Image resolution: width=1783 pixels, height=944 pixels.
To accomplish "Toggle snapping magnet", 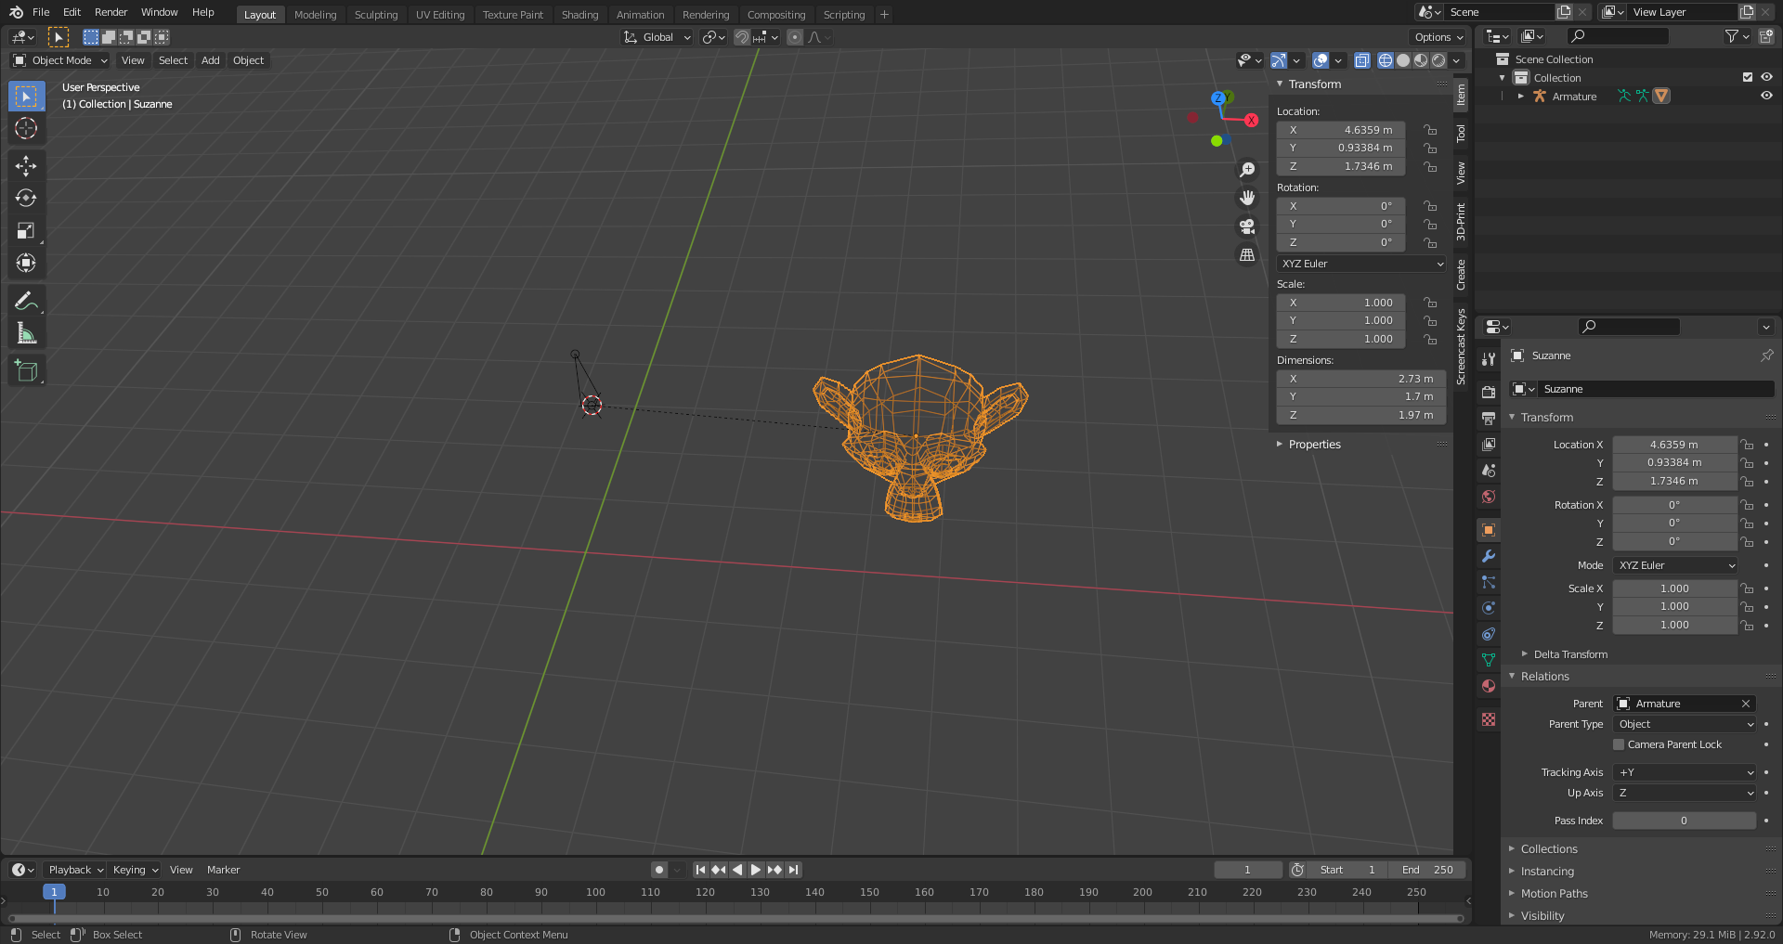I will (742, 37).
